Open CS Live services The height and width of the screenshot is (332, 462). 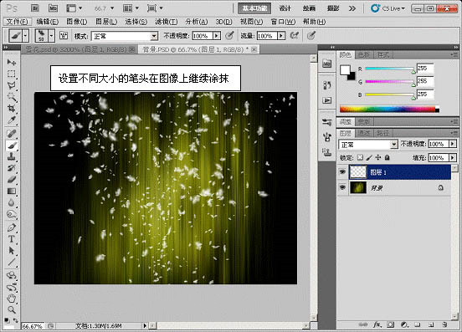pos(388,8)
